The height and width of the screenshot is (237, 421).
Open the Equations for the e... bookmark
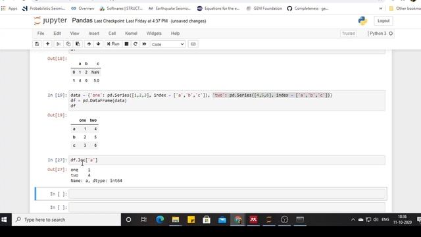[218, 9]
